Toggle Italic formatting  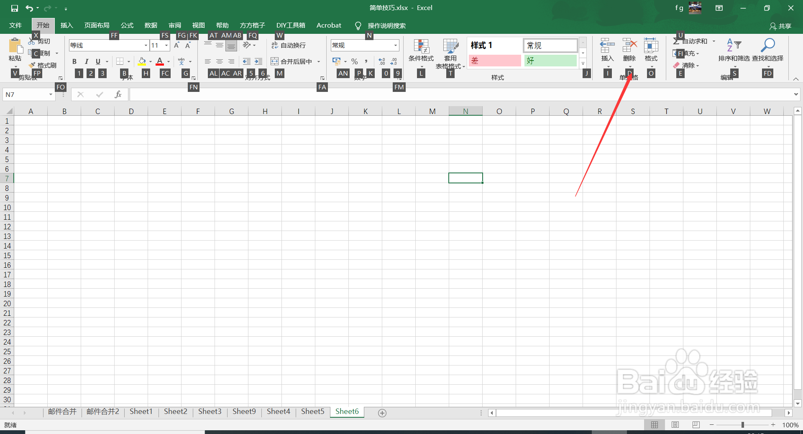86,61
